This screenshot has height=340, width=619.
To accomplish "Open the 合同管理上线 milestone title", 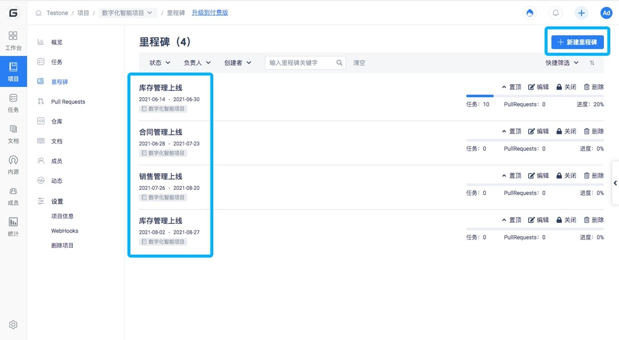I will click(x=161, y=132).
